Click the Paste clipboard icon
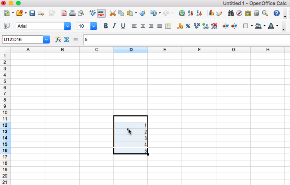This screenshot has width=290, height=185. pyautogui.click(x=130, y=13)
